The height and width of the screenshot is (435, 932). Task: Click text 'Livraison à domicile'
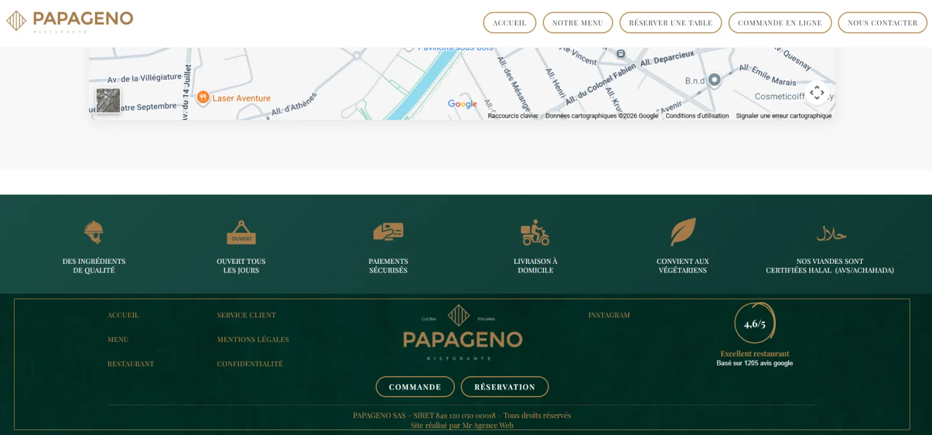535,266
